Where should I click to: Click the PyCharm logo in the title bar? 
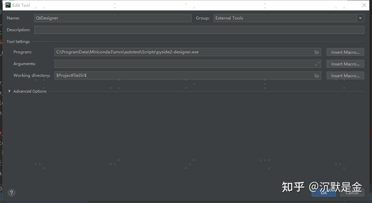pos(7,5)
